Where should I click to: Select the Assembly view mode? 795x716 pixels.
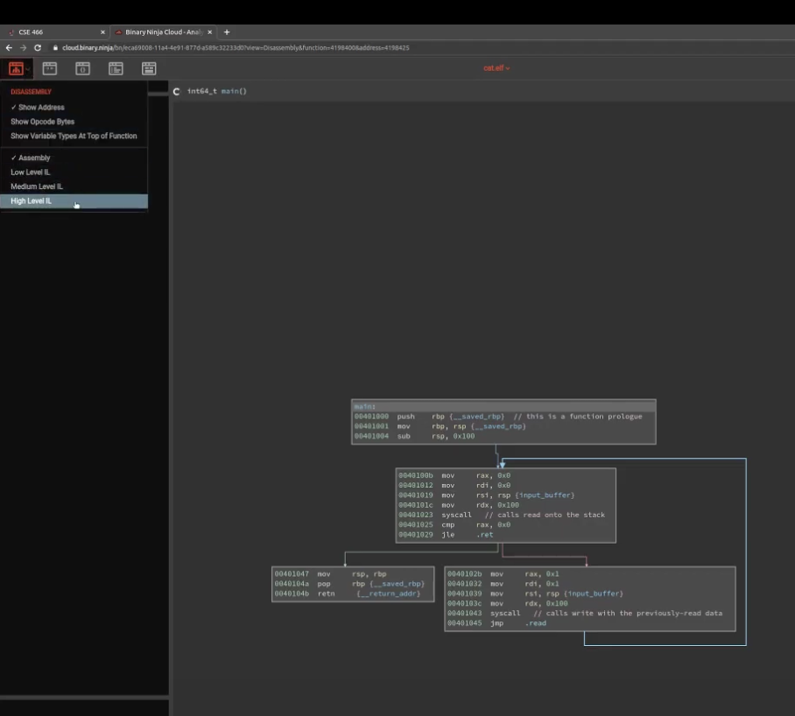34,158
